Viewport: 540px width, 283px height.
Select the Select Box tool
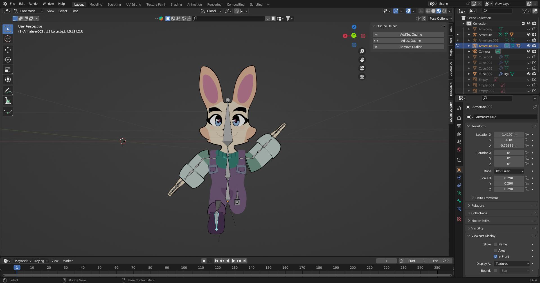click(x=8, y=29)
